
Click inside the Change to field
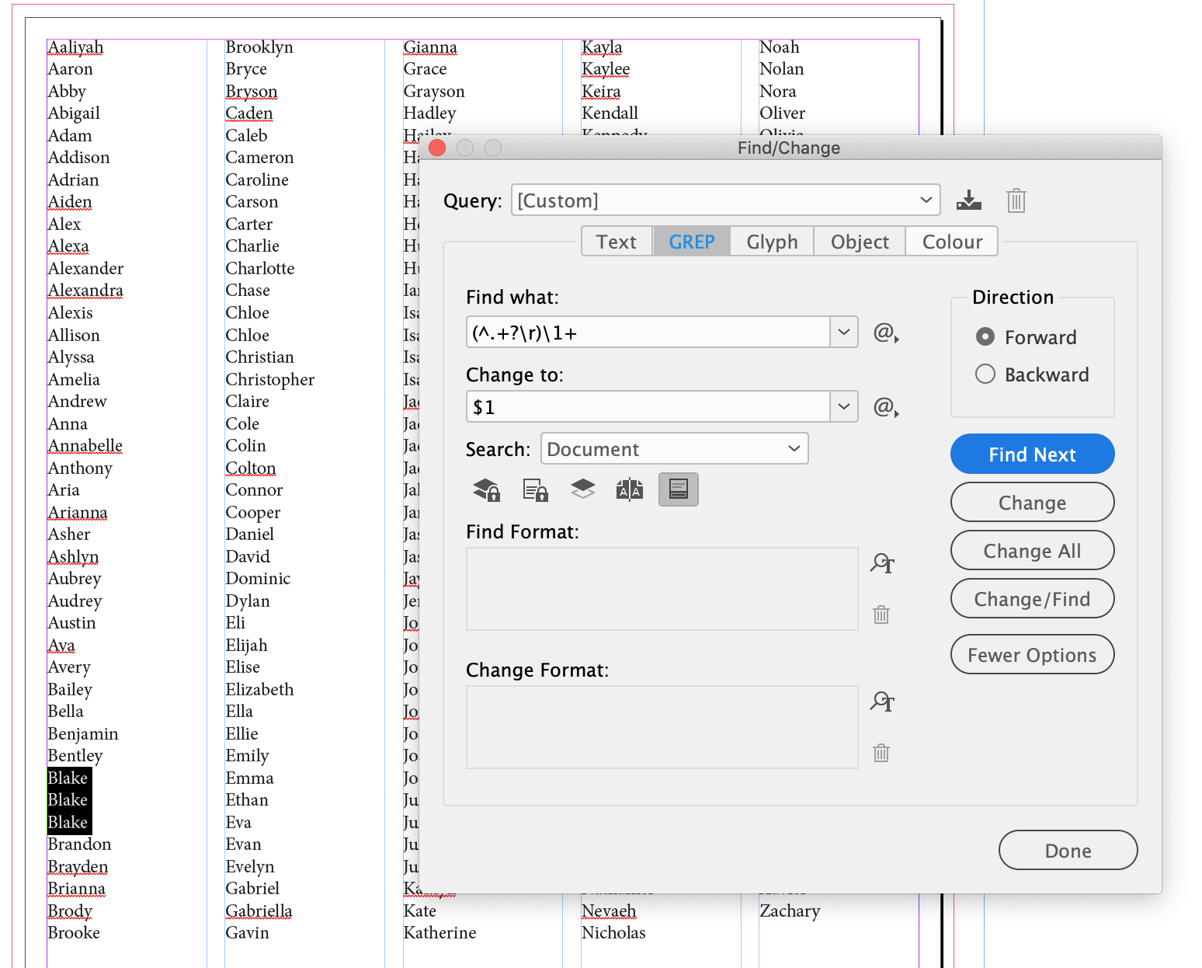(x=644, y=406)
